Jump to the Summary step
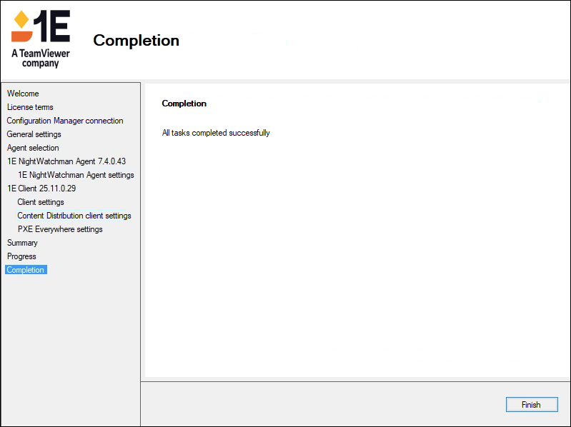The image size is (571, 427). point(22,243)
